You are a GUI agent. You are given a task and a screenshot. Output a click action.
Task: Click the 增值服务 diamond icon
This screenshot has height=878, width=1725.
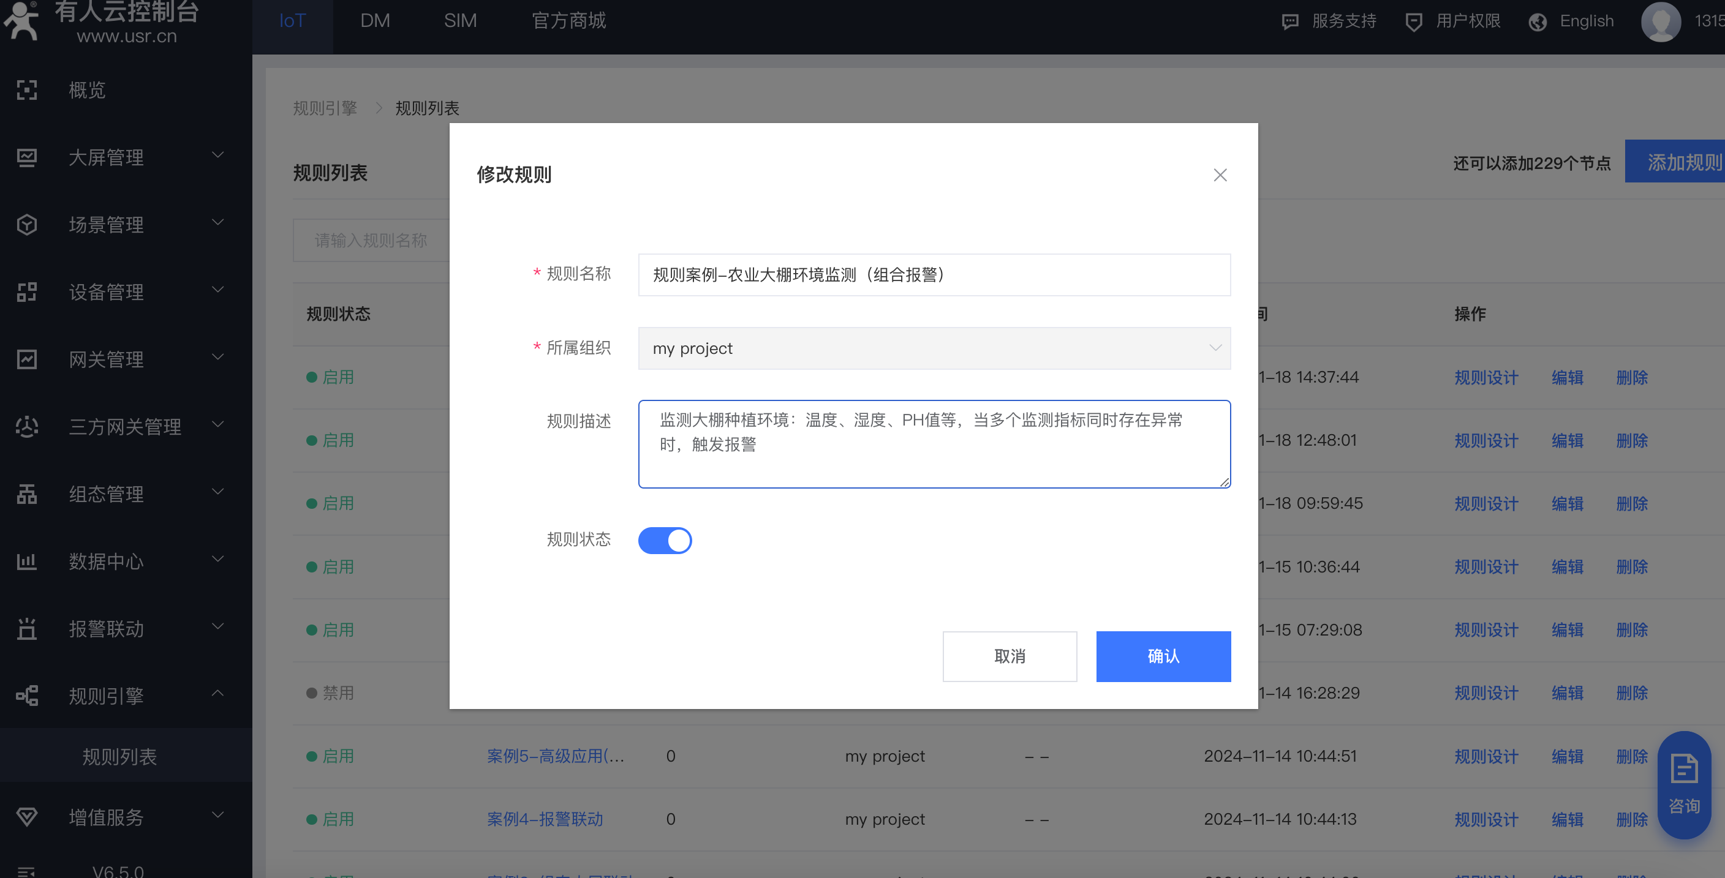point(26,816)
